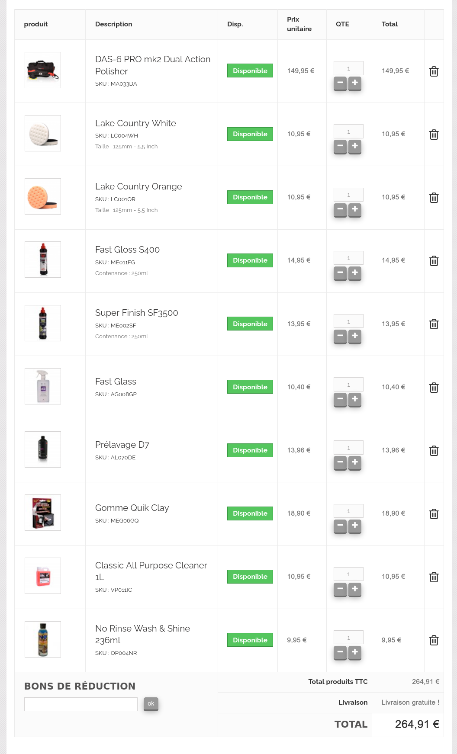Open the Prélavage D7 product link
The width and height of the screenshot is (457, 754).
point(122,445)
